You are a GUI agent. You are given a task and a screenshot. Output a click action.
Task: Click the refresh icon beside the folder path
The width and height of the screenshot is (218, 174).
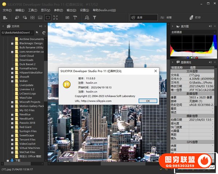(43, 33)
